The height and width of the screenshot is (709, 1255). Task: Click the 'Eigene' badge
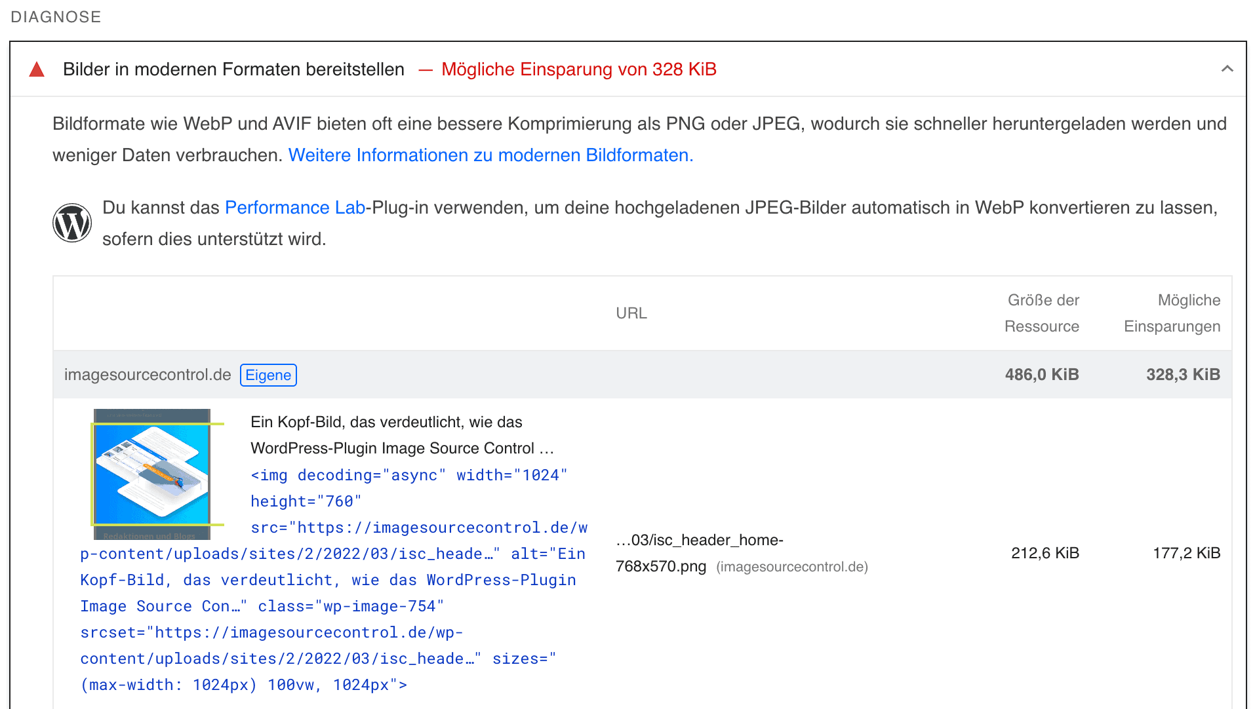pyautogui.click(x=268, y=375)
